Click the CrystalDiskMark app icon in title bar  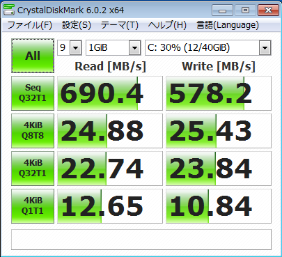coord(9,10)
